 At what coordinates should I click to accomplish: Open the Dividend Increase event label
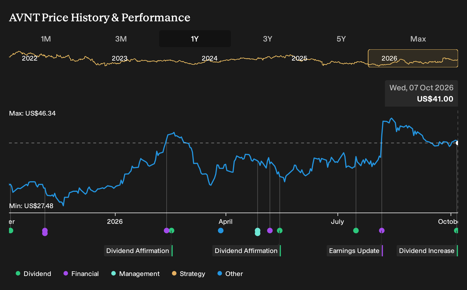click(427, 251)
